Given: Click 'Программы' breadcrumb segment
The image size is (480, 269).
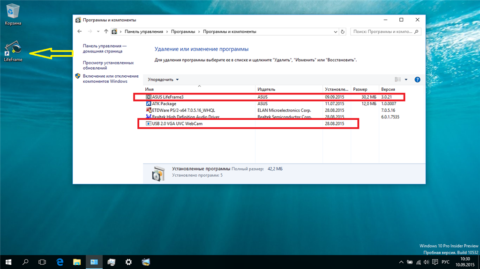Looking at the screenshot, I should click(x=183, y=31).
